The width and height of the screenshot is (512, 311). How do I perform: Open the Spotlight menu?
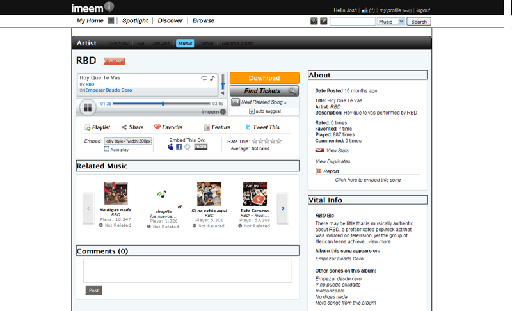pyautogui.click(x=135, y=20)
